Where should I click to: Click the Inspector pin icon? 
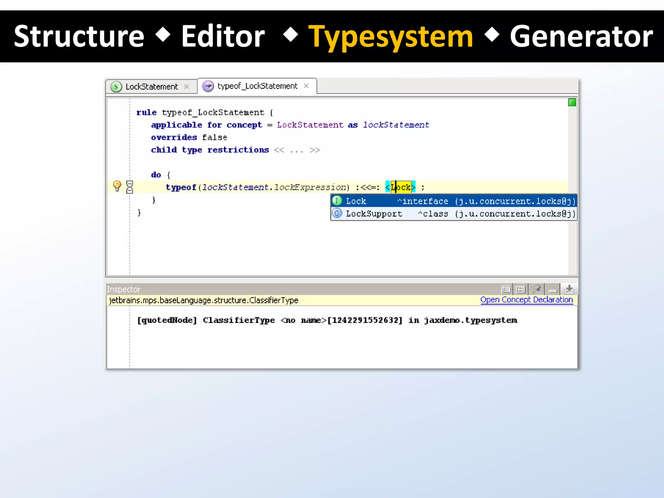click(537, 289)
